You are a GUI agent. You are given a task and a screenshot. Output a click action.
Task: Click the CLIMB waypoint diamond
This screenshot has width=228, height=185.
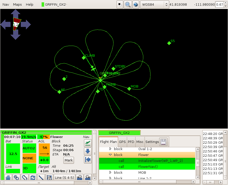pos(84,58)
